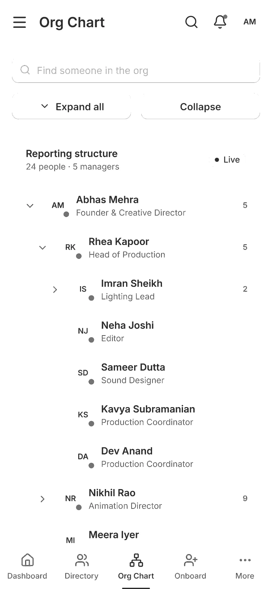Click Nikhil Rao's report count 9
272x589 pixels.
pyautogui.click(x=245, y=498)
